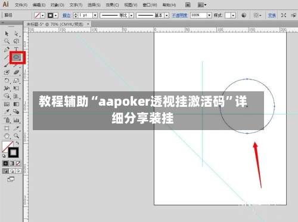
Task: Open the 样式 graphic style dropdown
Action: tap(233, 16)
